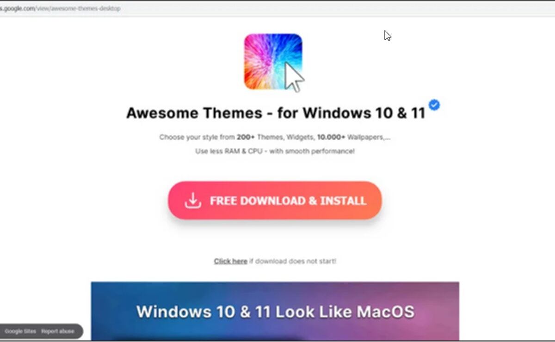Image resolution: width=555 pixels, height=342 pixels.
Task: Follow the "Click here" download link
Action: pos(230,261)
